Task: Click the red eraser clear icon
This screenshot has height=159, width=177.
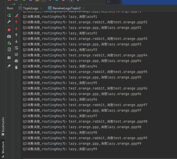Action: [x=16, y=16]
